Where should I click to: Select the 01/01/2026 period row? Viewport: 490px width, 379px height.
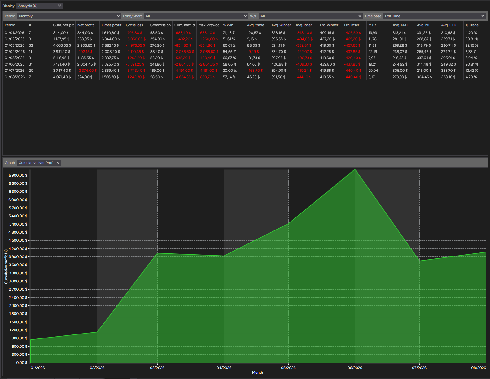click(245, 33)
